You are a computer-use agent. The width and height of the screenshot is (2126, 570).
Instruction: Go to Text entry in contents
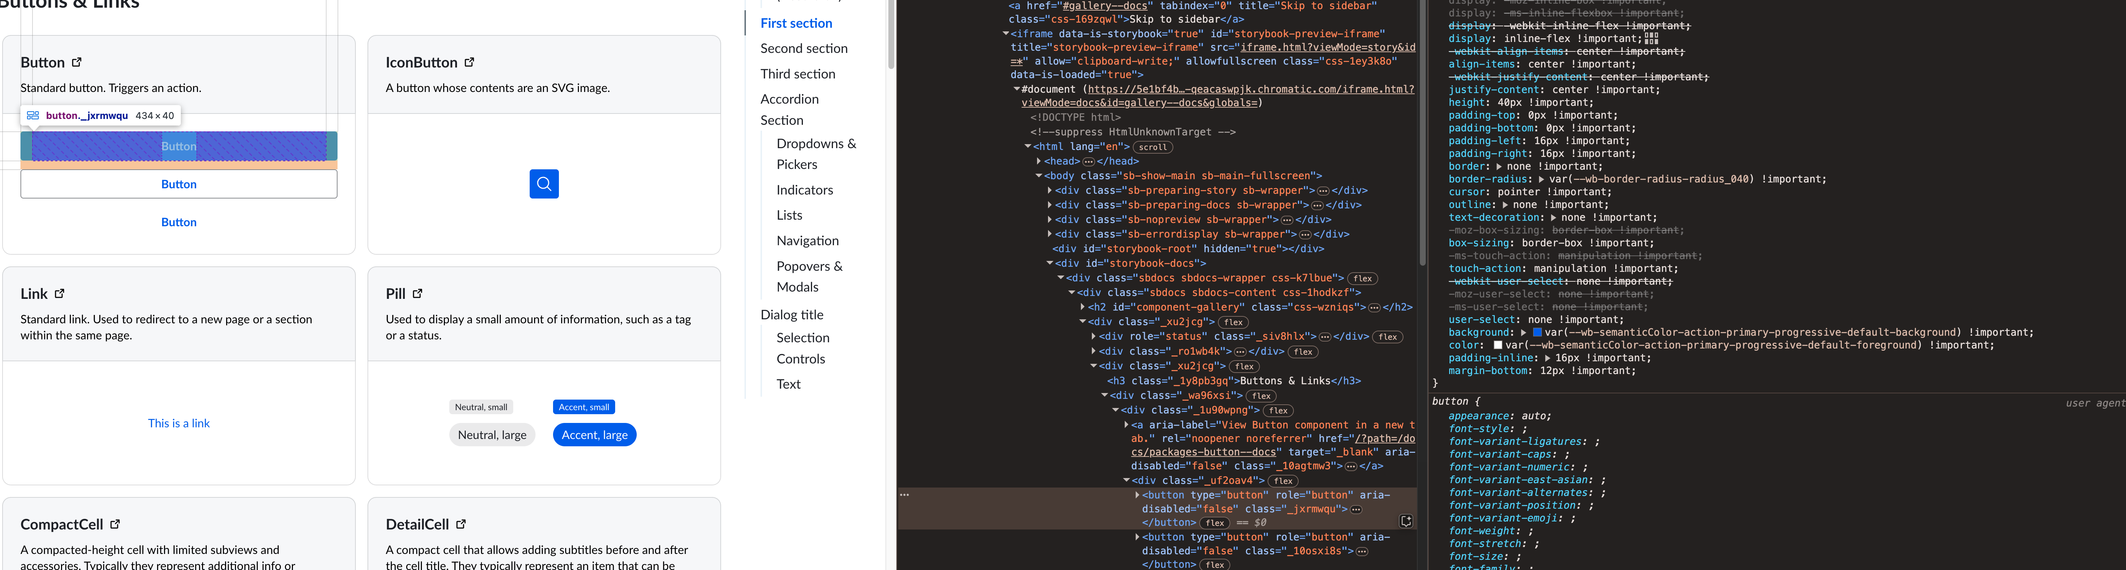788,384
